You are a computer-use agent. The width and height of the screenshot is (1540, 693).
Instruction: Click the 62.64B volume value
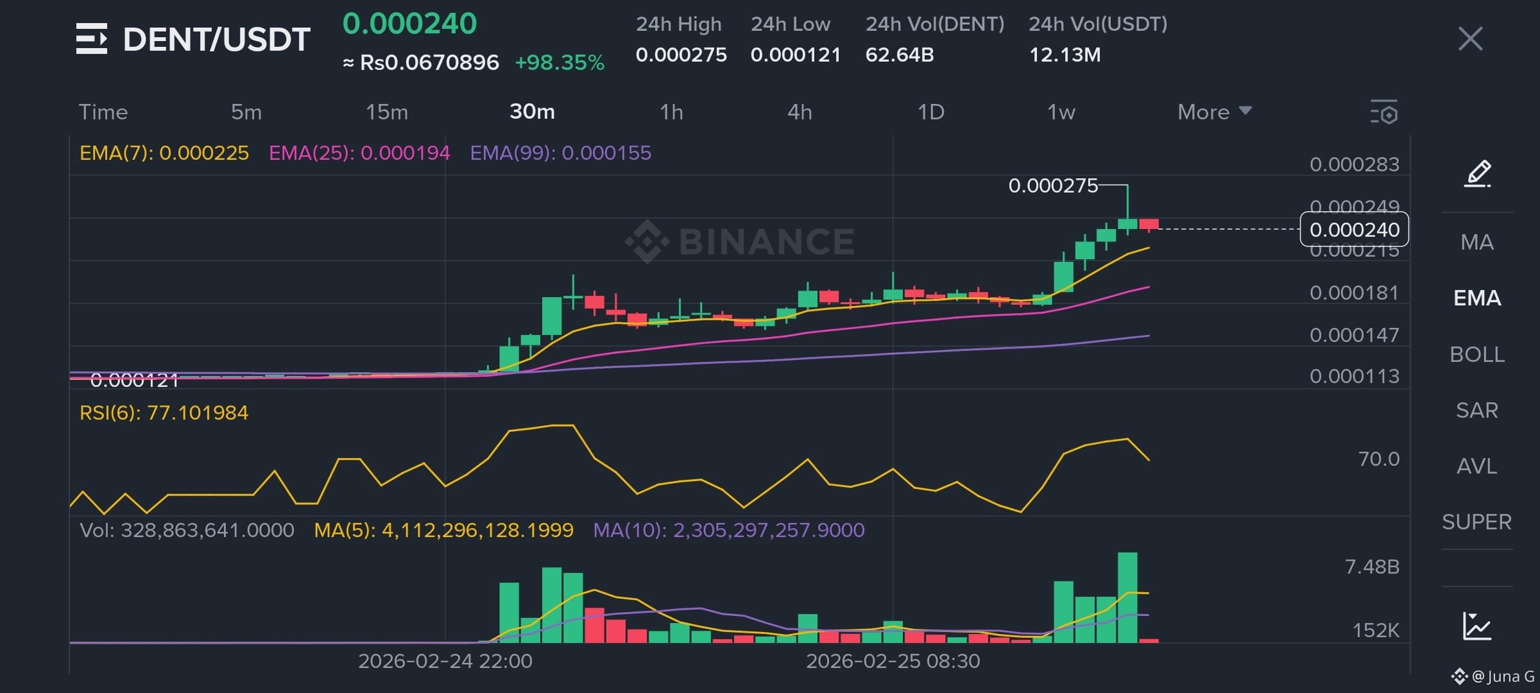click(900, 55)
